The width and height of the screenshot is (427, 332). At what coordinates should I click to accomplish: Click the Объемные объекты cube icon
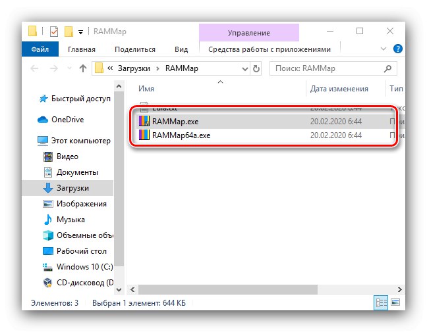[x=48, y=235]
